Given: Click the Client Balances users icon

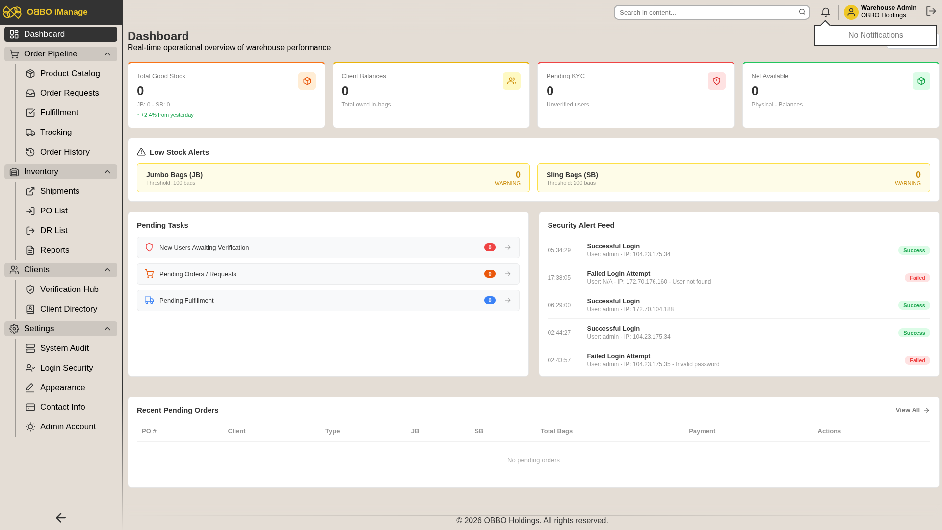Looking at the screenshot, I should click(512, 81).
